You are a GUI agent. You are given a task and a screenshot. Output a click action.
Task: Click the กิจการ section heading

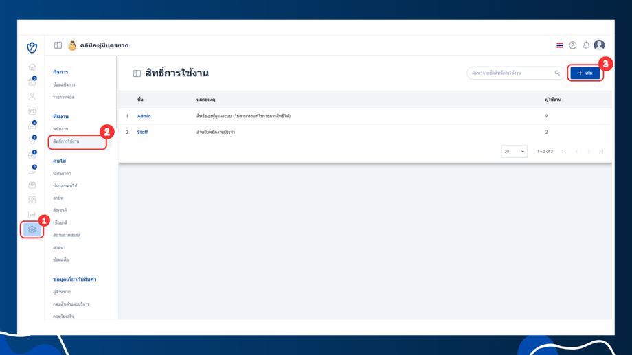coord(60,72)
